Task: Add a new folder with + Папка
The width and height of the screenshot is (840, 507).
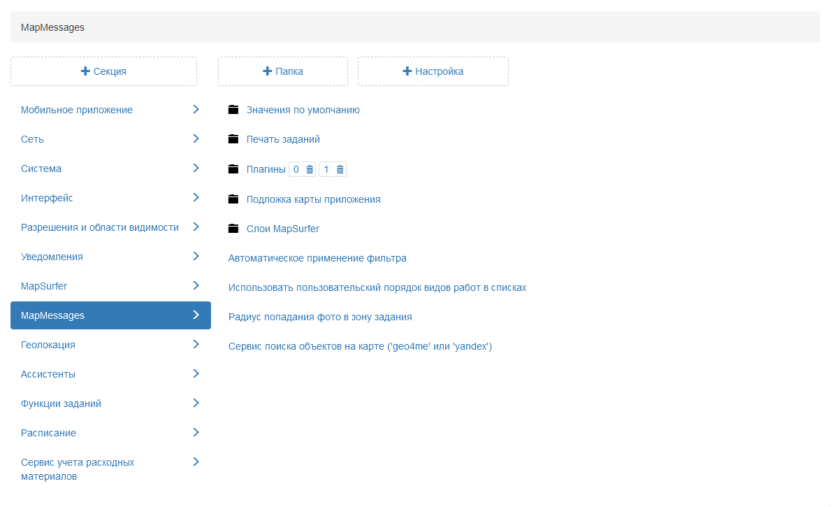Action: (x=283, y=71)
